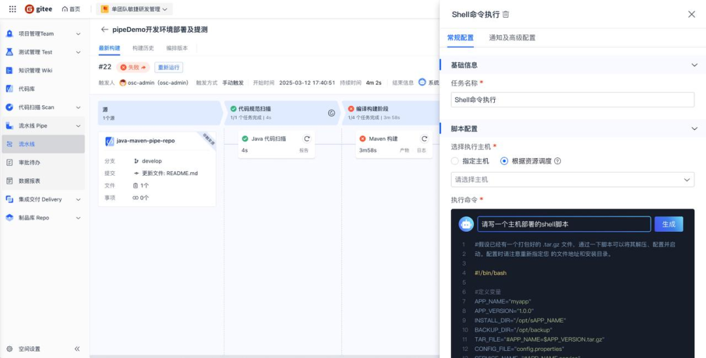
Task: Open the apps grid launcher icon
Action: tap(12, 9)
